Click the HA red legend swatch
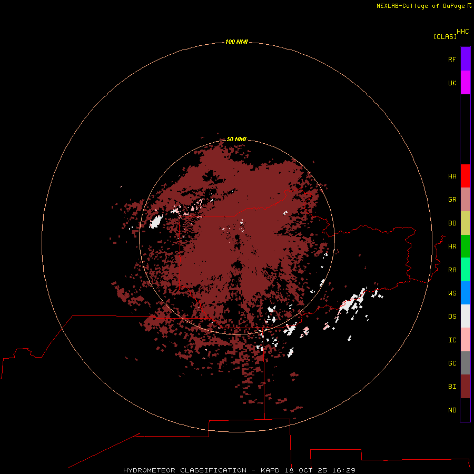Viewport: 474px width, 474px height. point(465,176)
